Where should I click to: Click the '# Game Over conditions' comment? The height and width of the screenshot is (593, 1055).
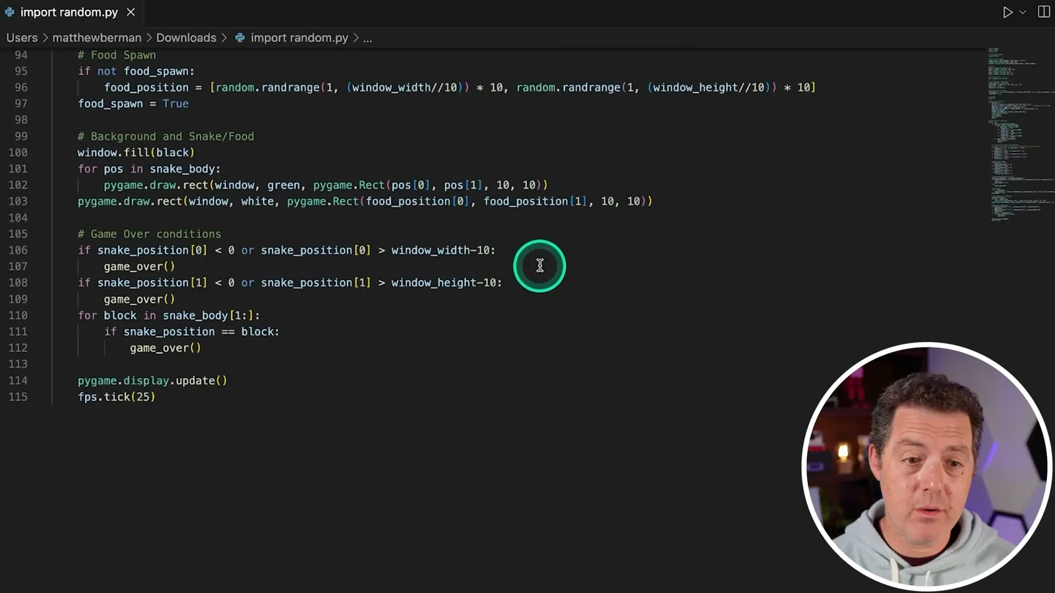(149, 234)
